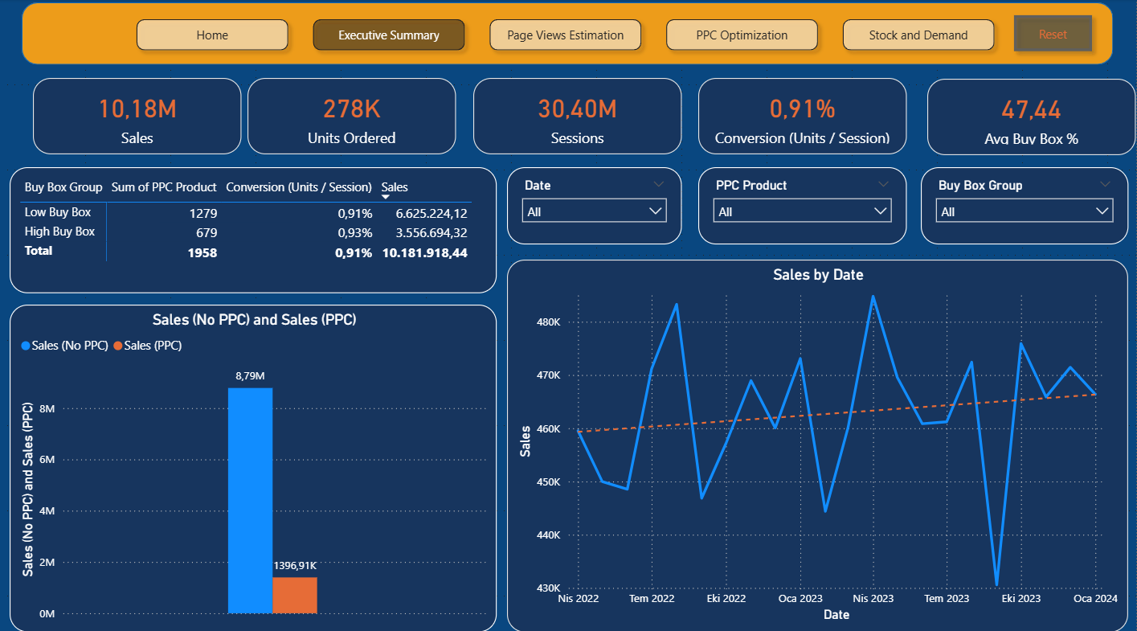
Task: Click the 1396,91K bar data label
Action: 295,565
